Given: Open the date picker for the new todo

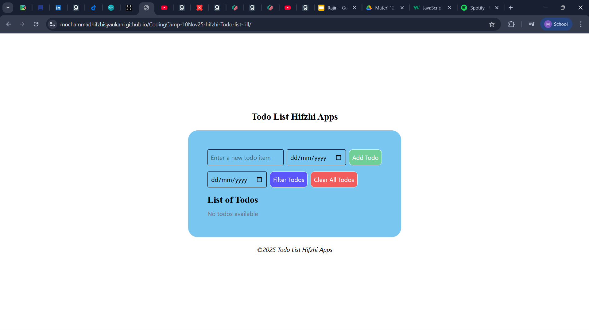Looking at the screenshot, I should click(339, 157).
